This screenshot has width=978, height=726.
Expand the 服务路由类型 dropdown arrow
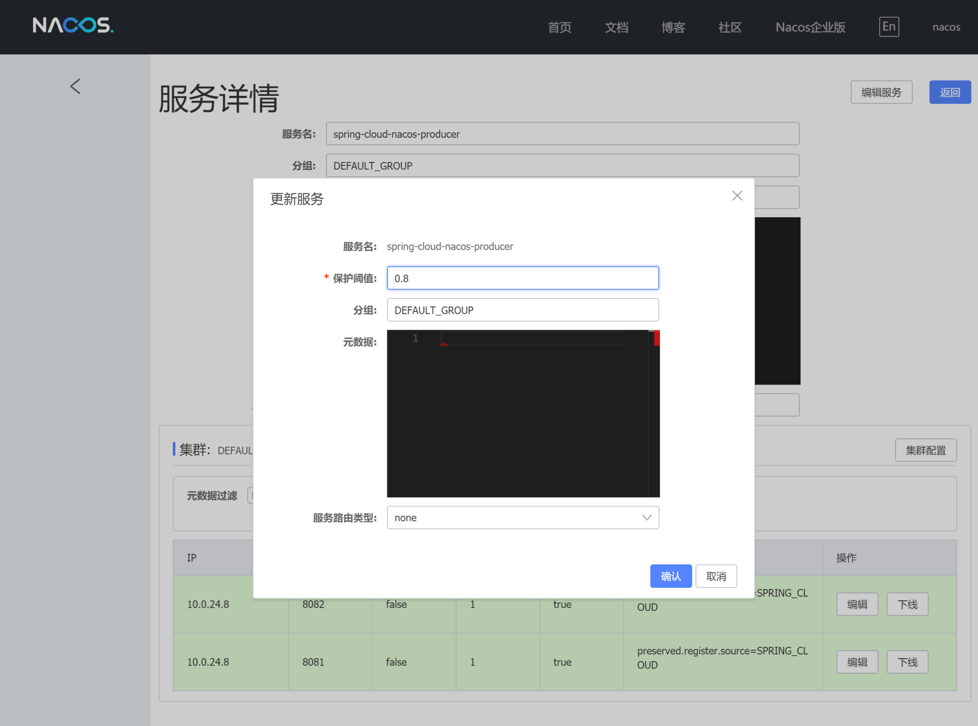coord(647,518)
